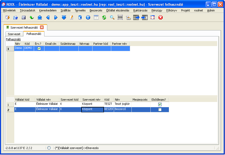Click the Felhasználó section label link

(14, 39)
